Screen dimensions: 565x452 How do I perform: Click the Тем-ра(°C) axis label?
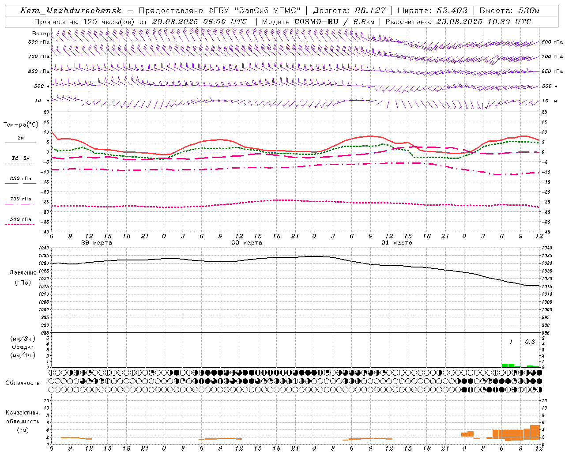click(21, 125)
